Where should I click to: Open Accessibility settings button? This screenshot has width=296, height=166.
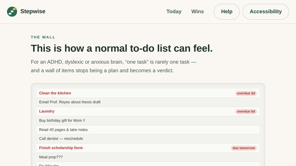click(x=266, y=11)
